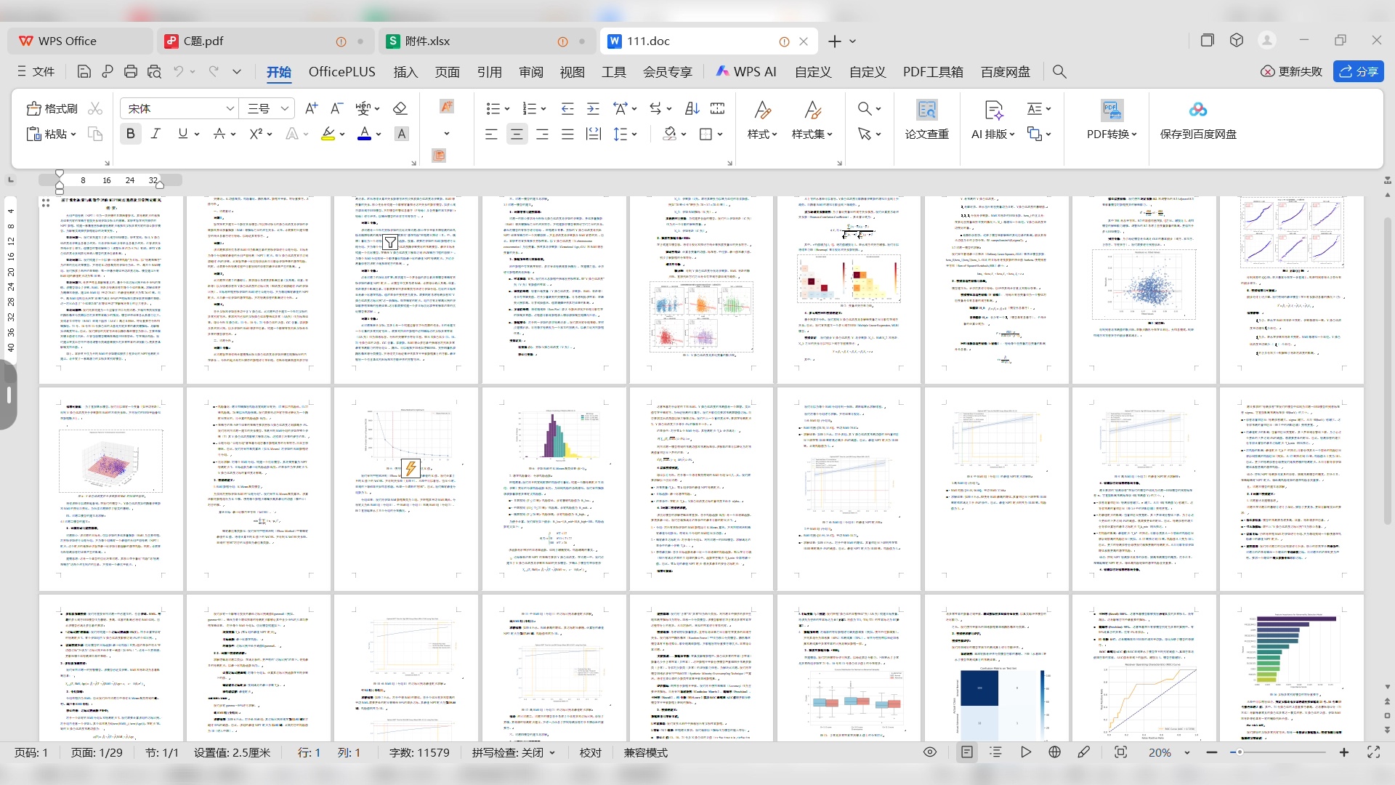Click the new tab plus button
This screenshot has height=785, width=1395.
point(835,41)
